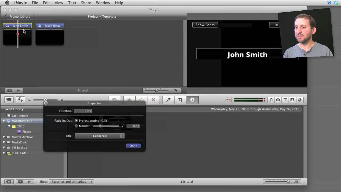Open the Text menu
This screenshot has height=192, width=341.
click(72, 3)
